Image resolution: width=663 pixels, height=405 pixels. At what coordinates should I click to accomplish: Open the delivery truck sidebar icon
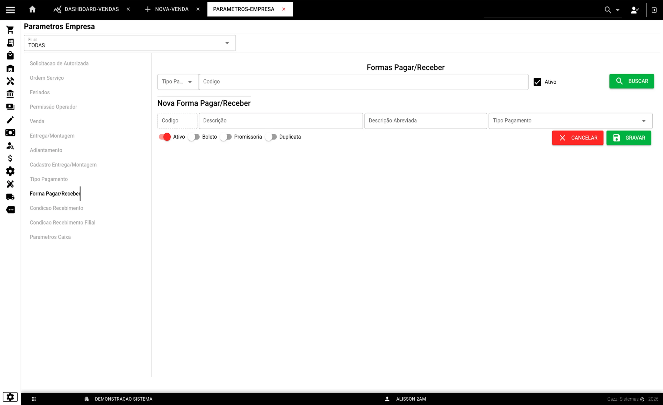(10, 197)
